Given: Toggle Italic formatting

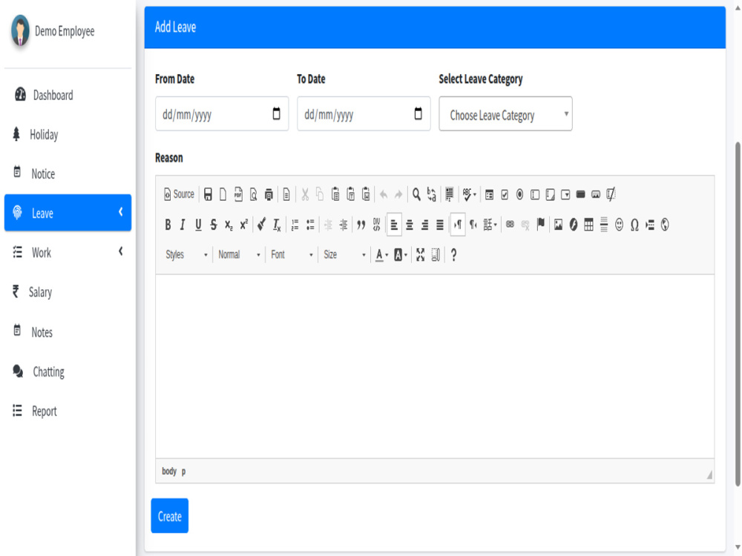Looking at the screenshot, I should click(x=183, y=225).
